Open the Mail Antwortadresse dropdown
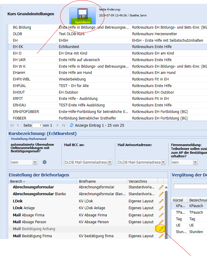The height and width of the screenshot is (256, 207). 163,162
